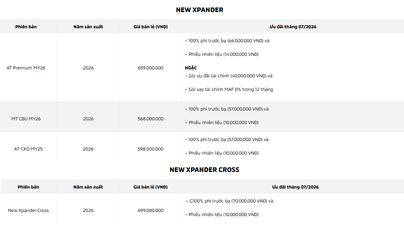
Task: Click the 699.000.000 price value
Action: 151,210
